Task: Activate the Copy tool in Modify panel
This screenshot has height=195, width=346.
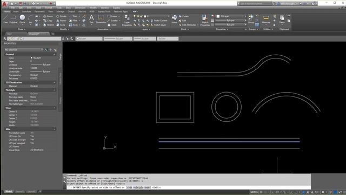Action: point(48,21)
